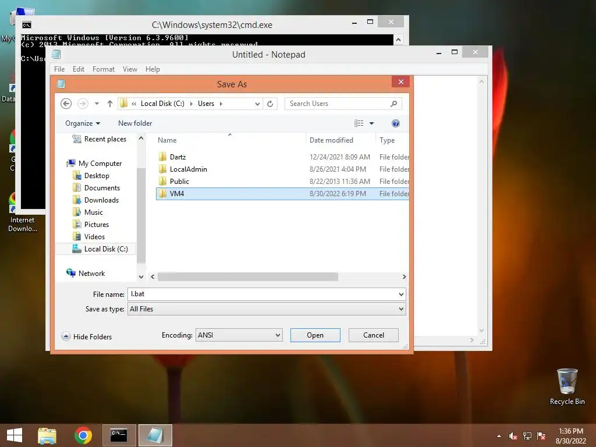The width and height of the screenshot is (596, 447).
Task: Show hidden tray icons arrow
Action: pyautogui.click(x=499, y=436)
